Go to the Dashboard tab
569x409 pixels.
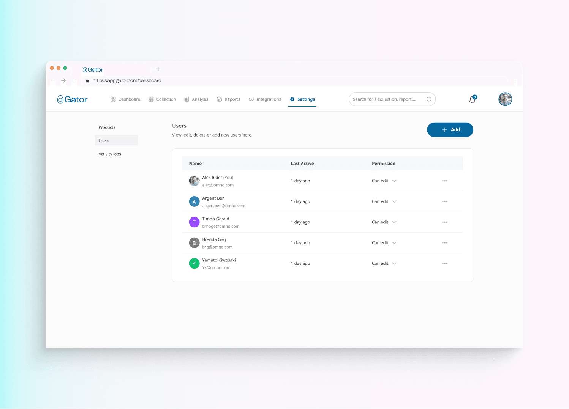(x=125, y=99)
